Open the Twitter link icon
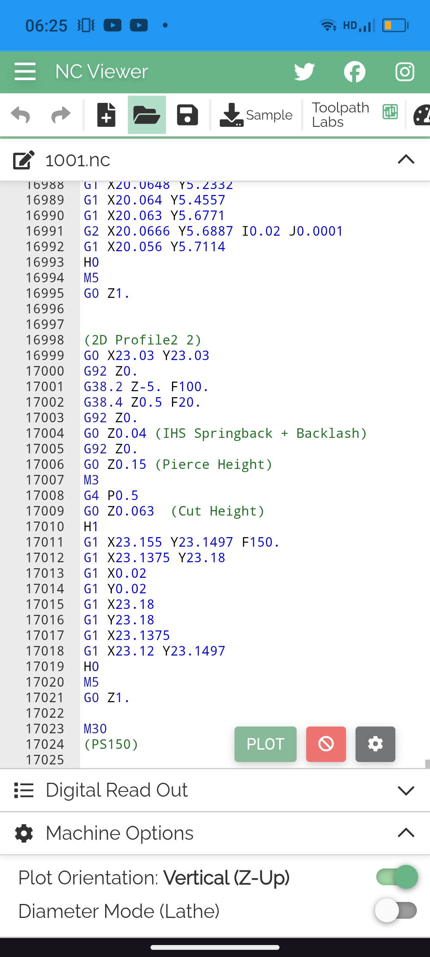Screen dimensions: 430x957 coord(305,72)
